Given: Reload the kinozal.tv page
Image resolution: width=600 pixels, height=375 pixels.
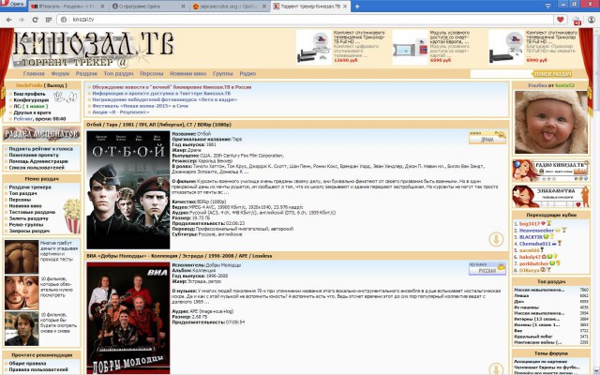Looking at the screenshot, I should click(x=35, y=20).
